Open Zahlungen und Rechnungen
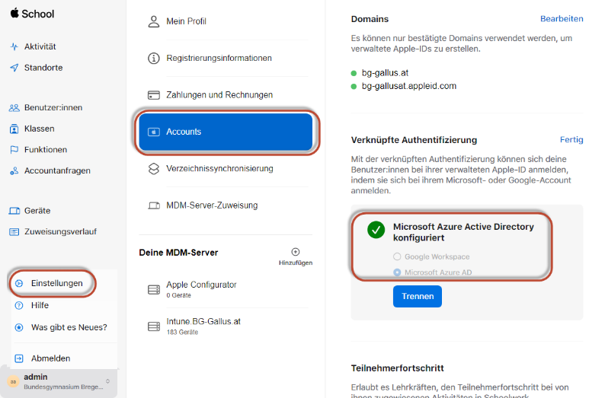Viewport: 589px width, 398px height. point(219,95)
